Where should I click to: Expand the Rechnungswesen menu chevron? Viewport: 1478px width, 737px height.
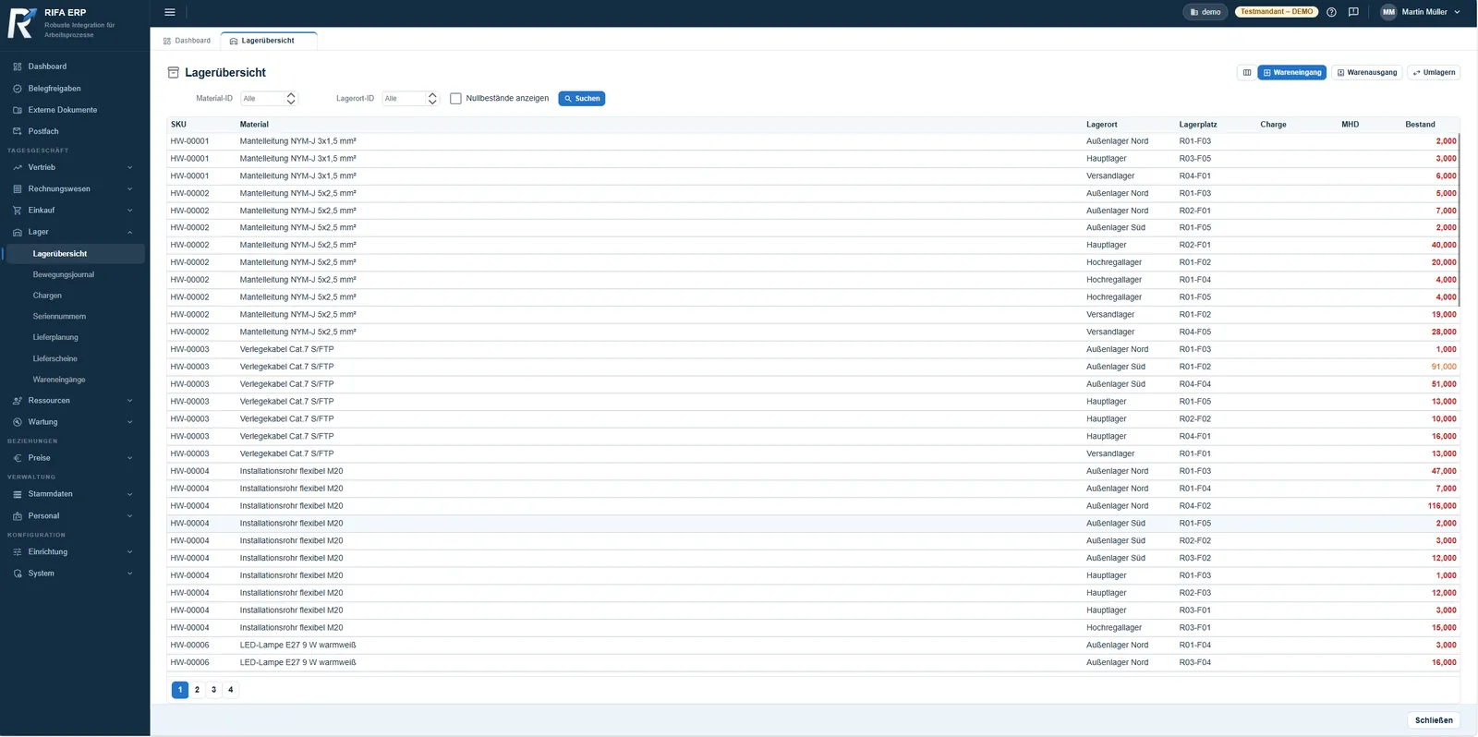[x=129, y=188]
